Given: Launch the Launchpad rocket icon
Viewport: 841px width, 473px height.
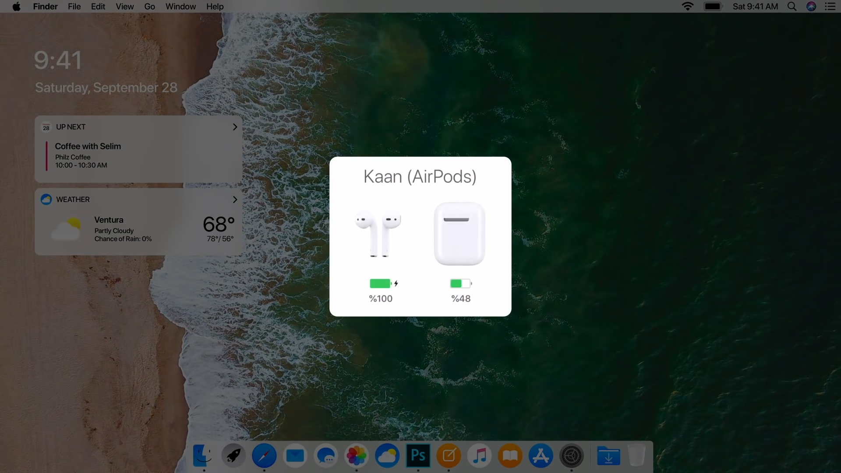Looking at the screenshot, I should [233, 456].
